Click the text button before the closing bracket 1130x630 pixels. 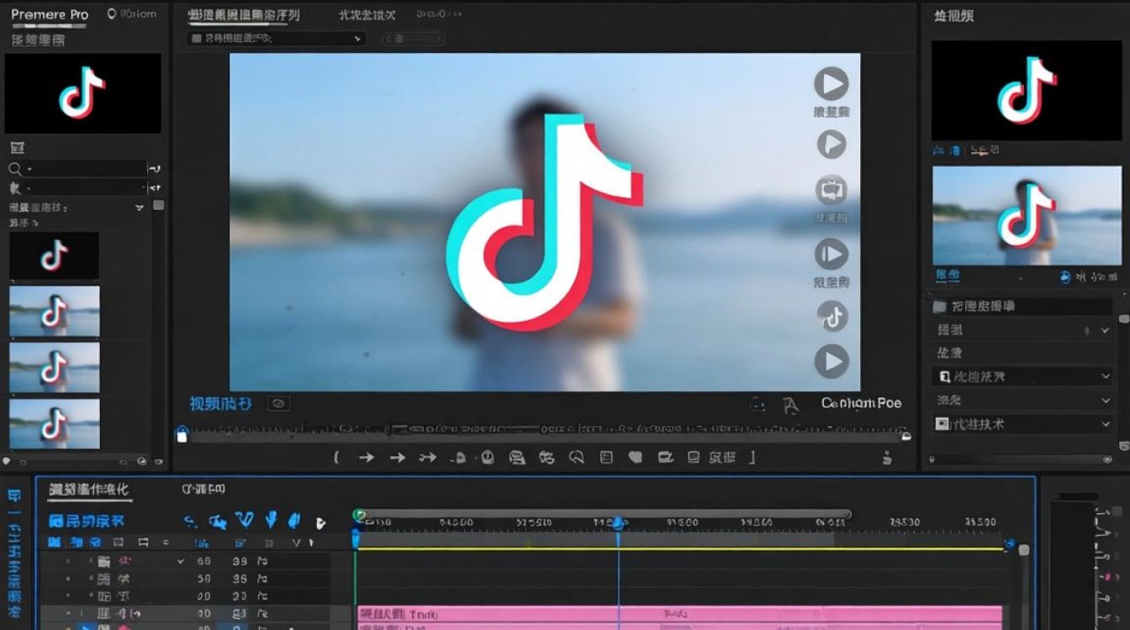tap(721, 457)
